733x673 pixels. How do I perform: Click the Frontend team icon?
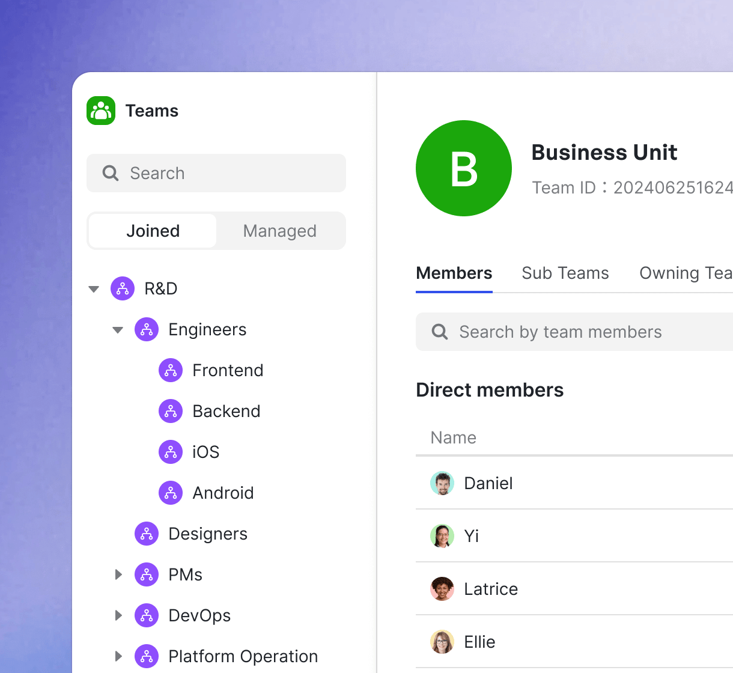click(171, 370)
